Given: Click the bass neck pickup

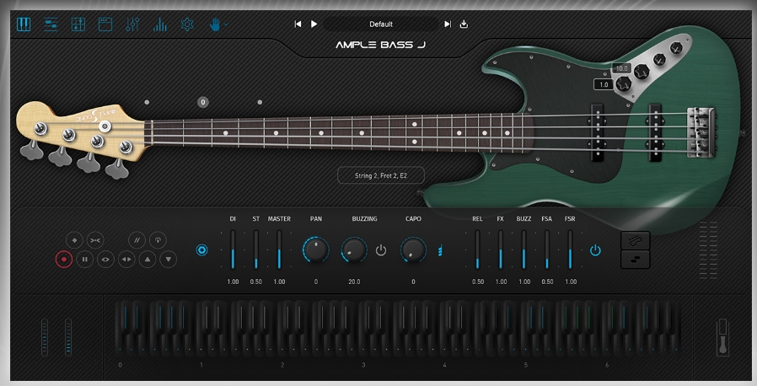Looking at the screenshot, I should pos(598,132).
